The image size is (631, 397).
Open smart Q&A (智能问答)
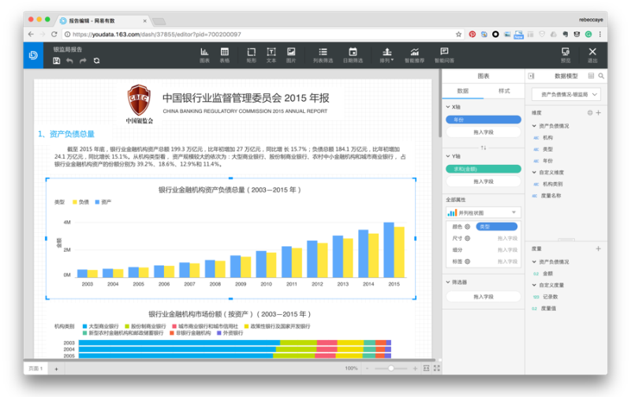[x=444, y=55]
